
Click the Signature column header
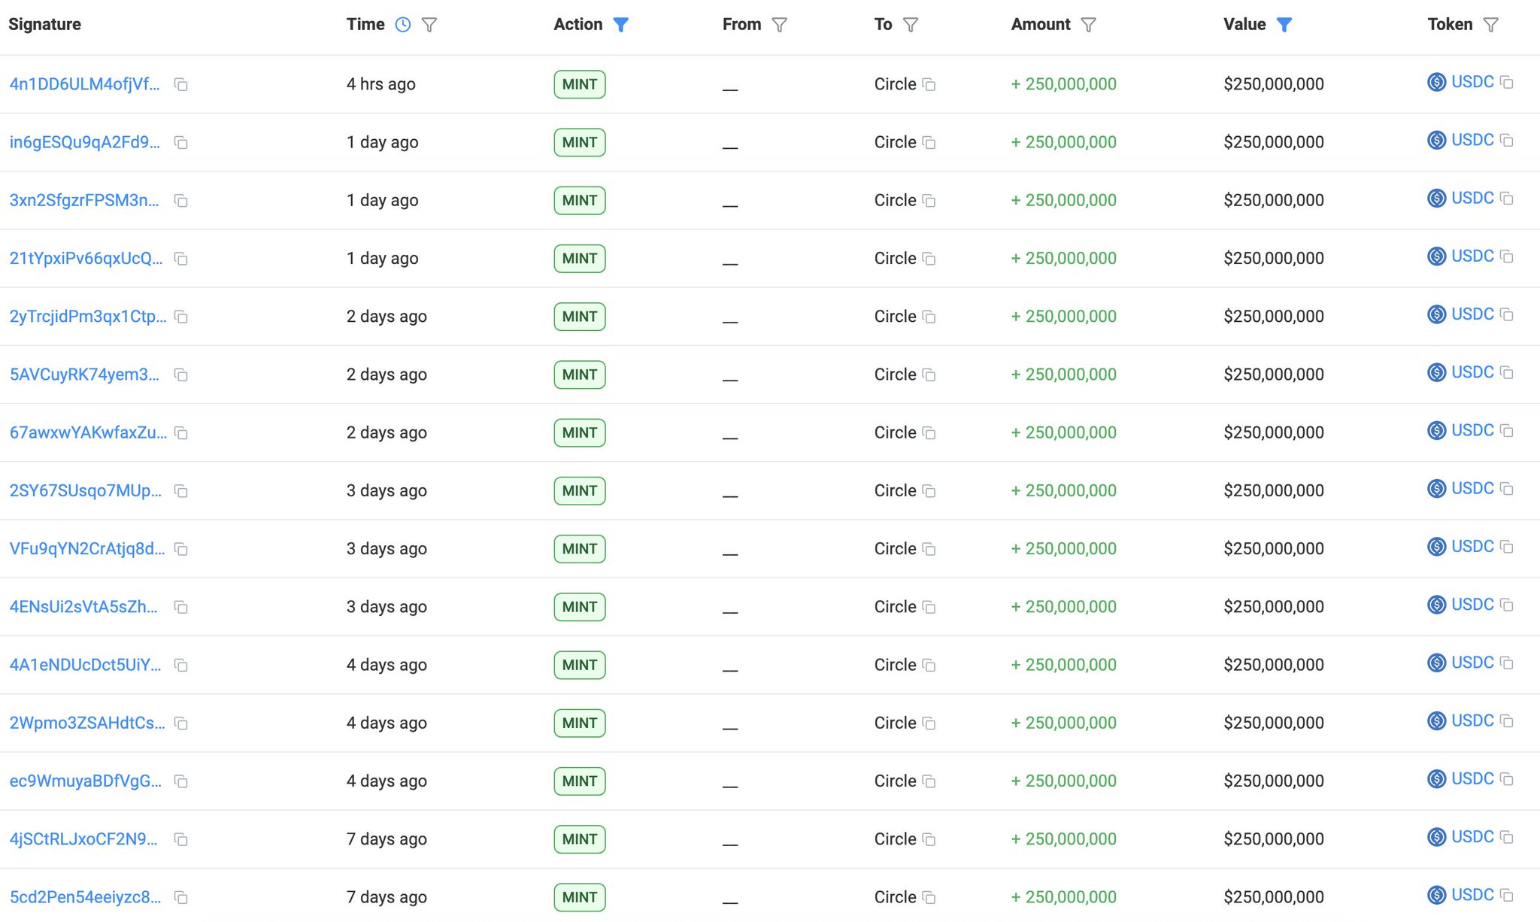point(45,25)
